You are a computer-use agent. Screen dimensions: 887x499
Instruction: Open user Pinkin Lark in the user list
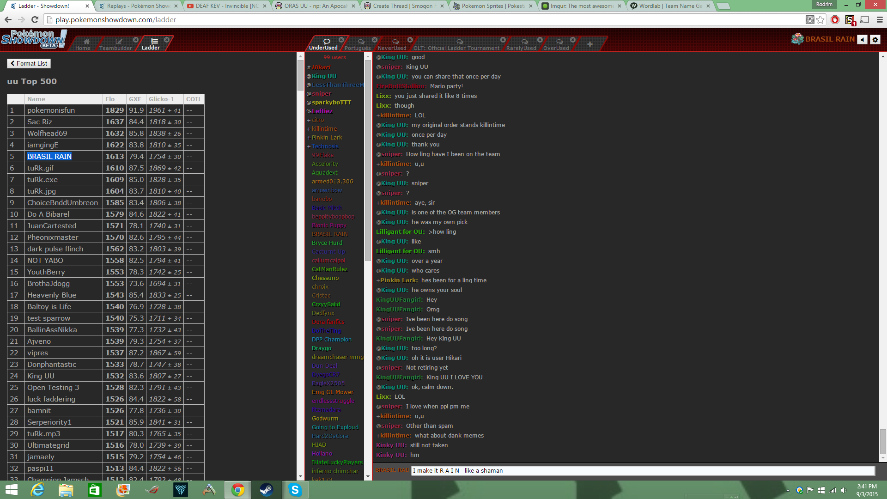coord(327,137)
